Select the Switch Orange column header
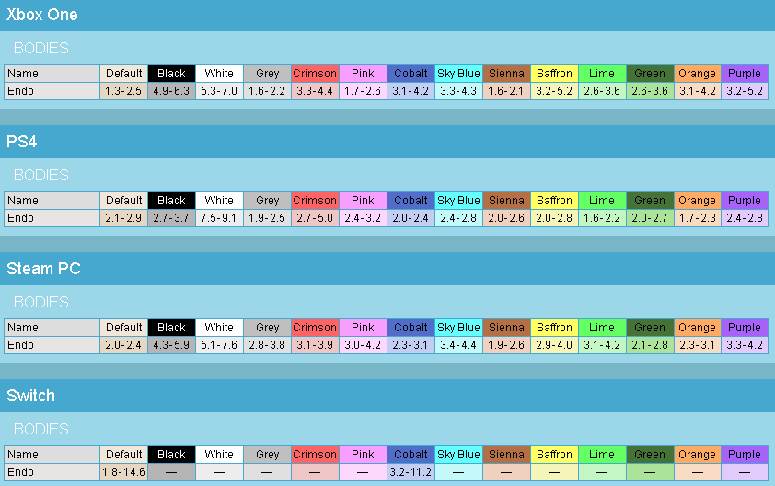This screenshot has width=775, height=486. [x=698, y=455]
